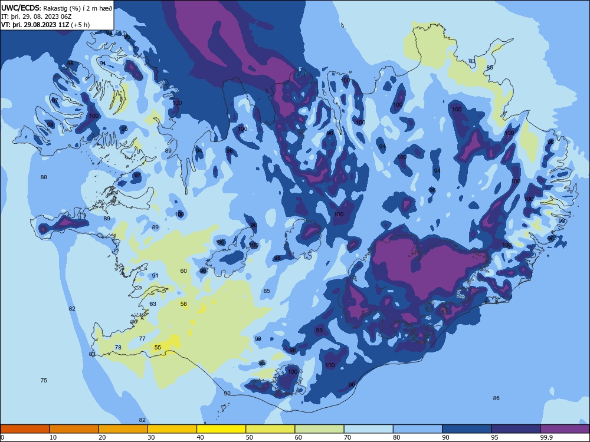Click the '50' tick label on the legend
Image resolution: width=590 pixels, height=442 pixels.
(250, 437)
